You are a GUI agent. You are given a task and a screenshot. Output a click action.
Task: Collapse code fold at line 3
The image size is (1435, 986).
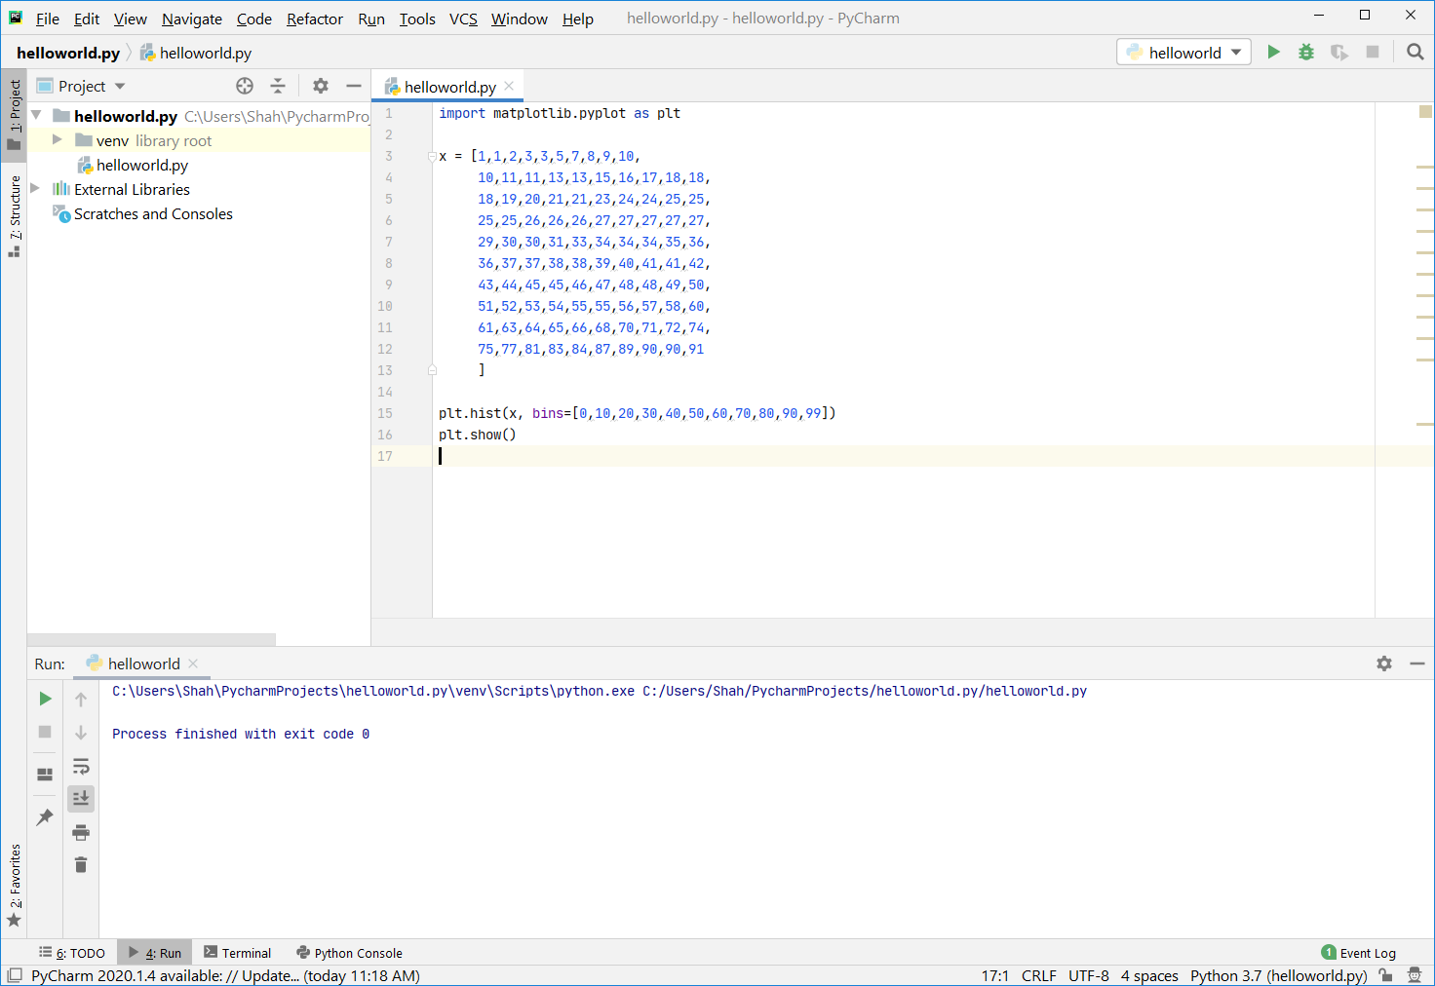tap(432, 156)
